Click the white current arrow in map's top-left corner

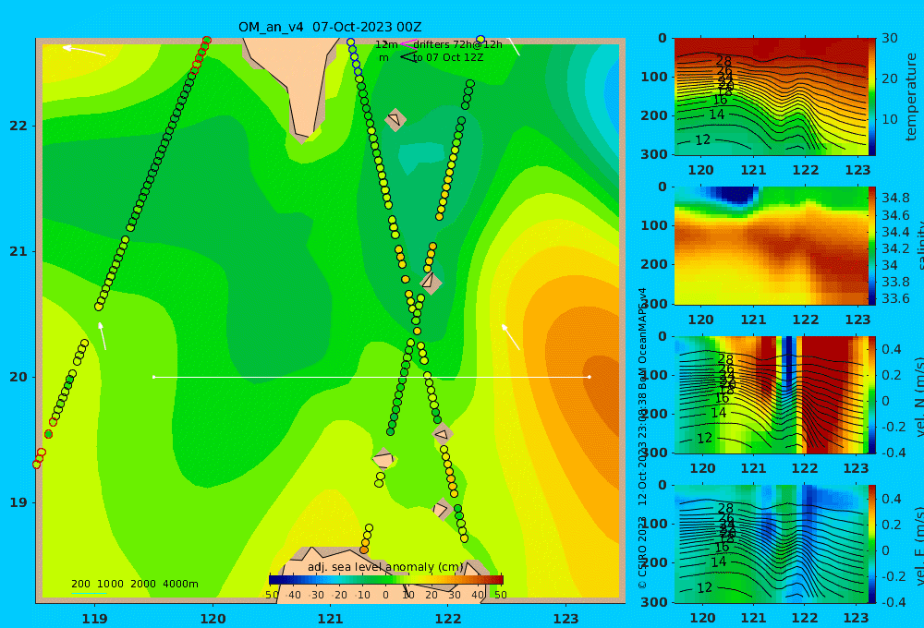[84, 50]
